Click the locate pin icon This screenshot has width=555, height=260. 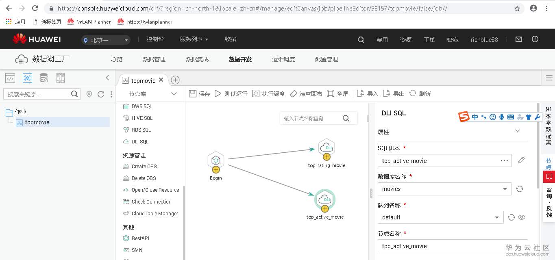(89, 94)
